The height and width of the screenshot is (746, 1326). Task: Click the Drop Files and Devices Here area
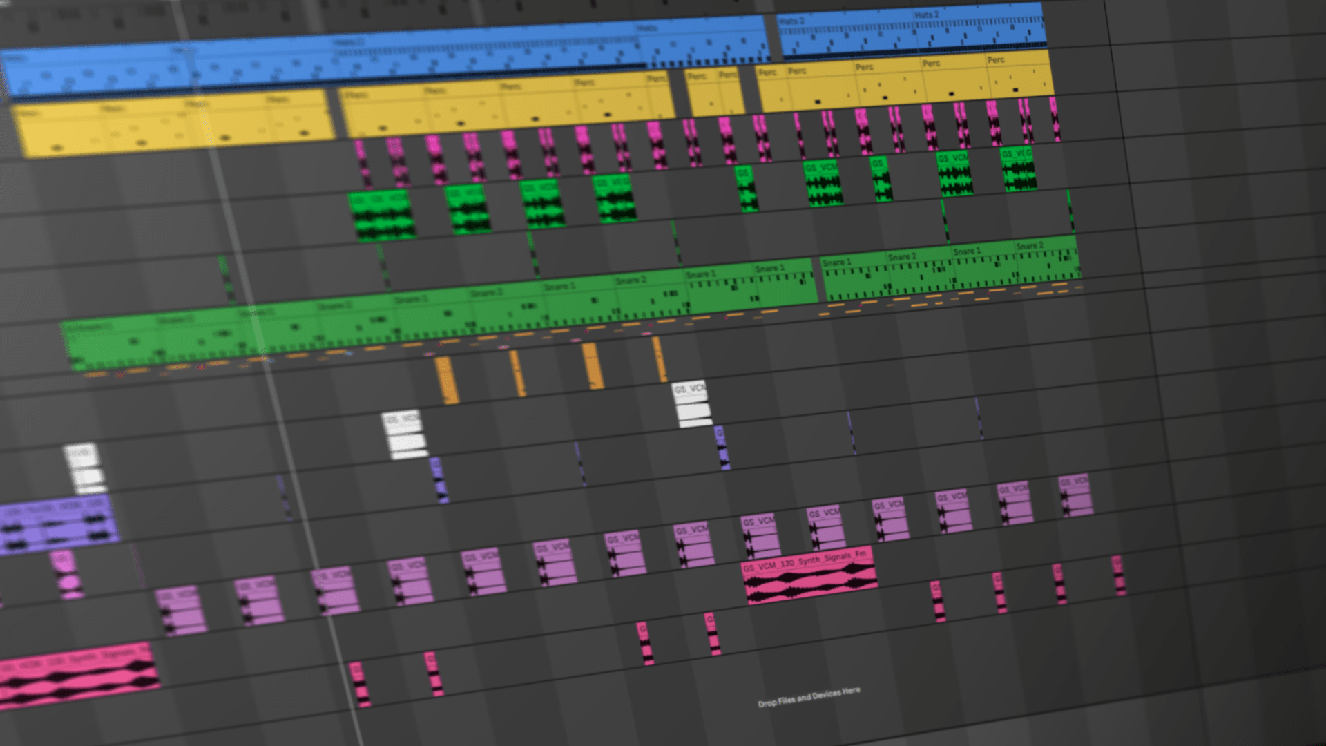pyautogui.click(x=809, y=696)
